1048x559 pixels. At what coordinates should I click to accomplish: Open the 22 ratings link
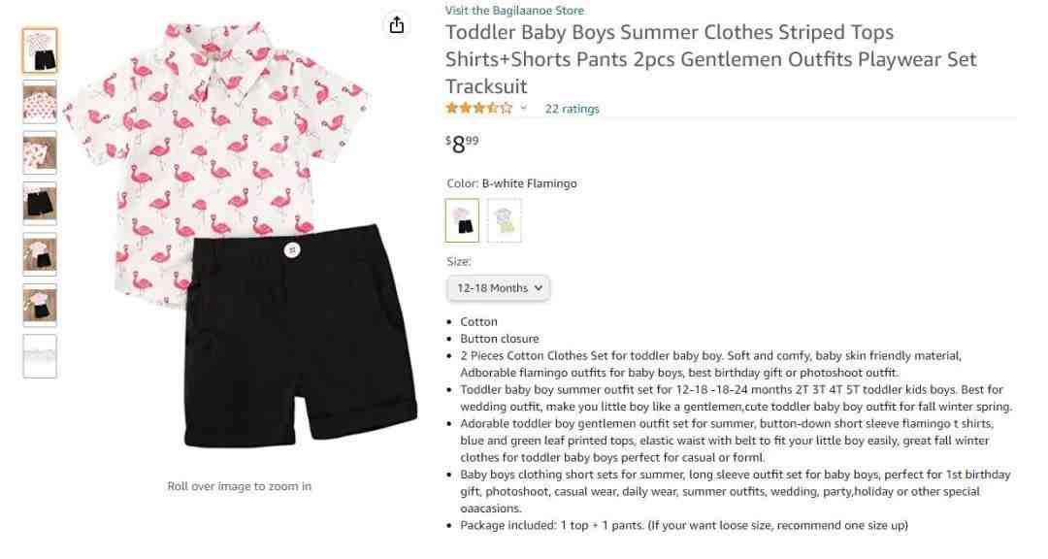[573, 109]
